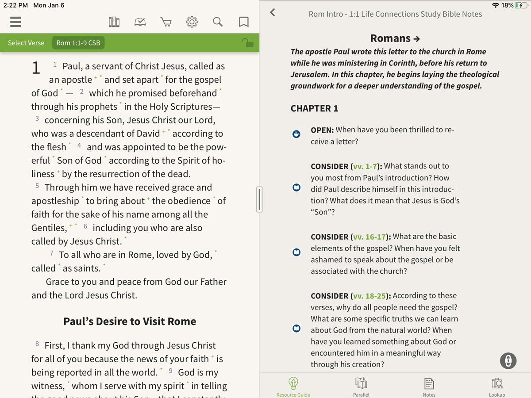The image size is (531, 398).
Task: Toggle the round scroll-lock button
Action: coord(508,361)
